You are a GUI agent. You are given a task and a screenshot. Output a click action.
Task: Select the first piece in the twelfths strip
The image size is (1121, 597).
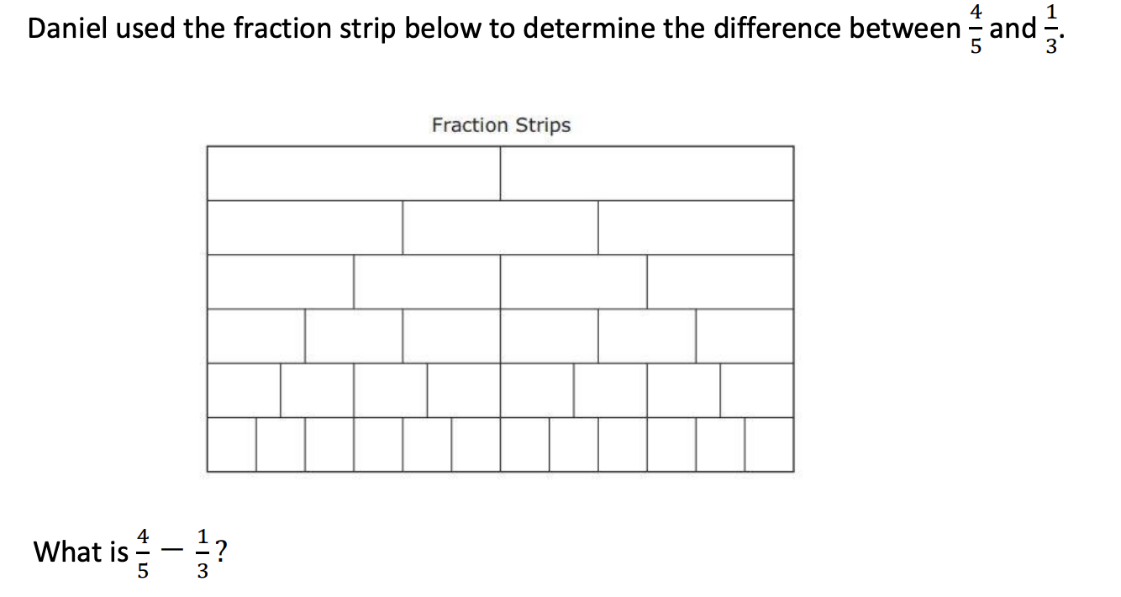pyautogui.click(x=231, y=445)
